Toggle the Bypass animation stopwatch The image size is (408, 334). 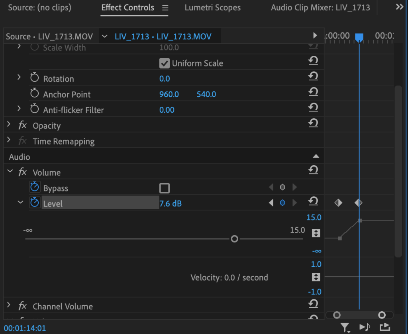point(35,187)
